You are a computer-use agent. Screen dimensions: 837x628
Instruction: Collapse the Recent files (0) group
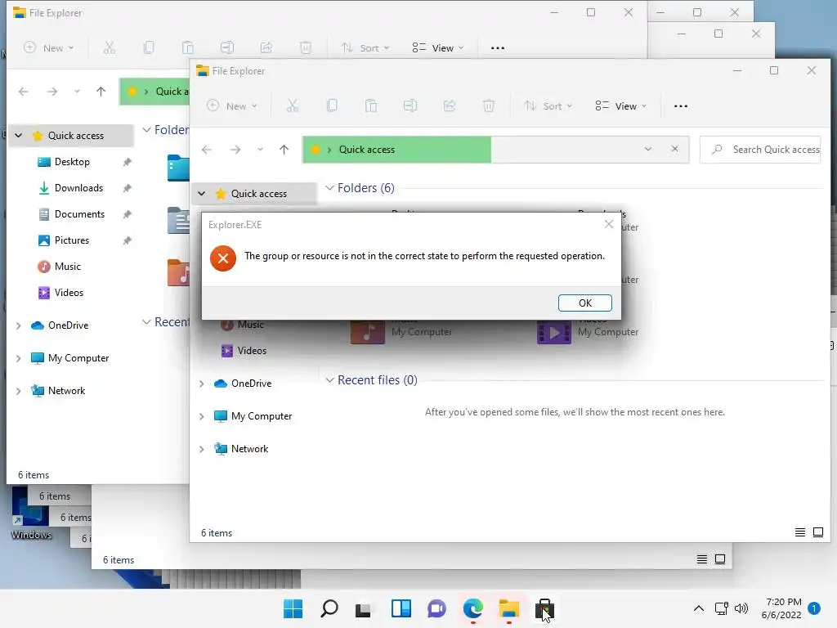pos(330,380)
